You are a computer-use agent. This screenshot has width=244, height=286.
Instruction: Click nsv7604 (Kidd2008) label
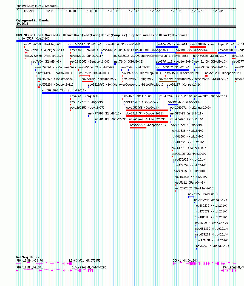136,67
